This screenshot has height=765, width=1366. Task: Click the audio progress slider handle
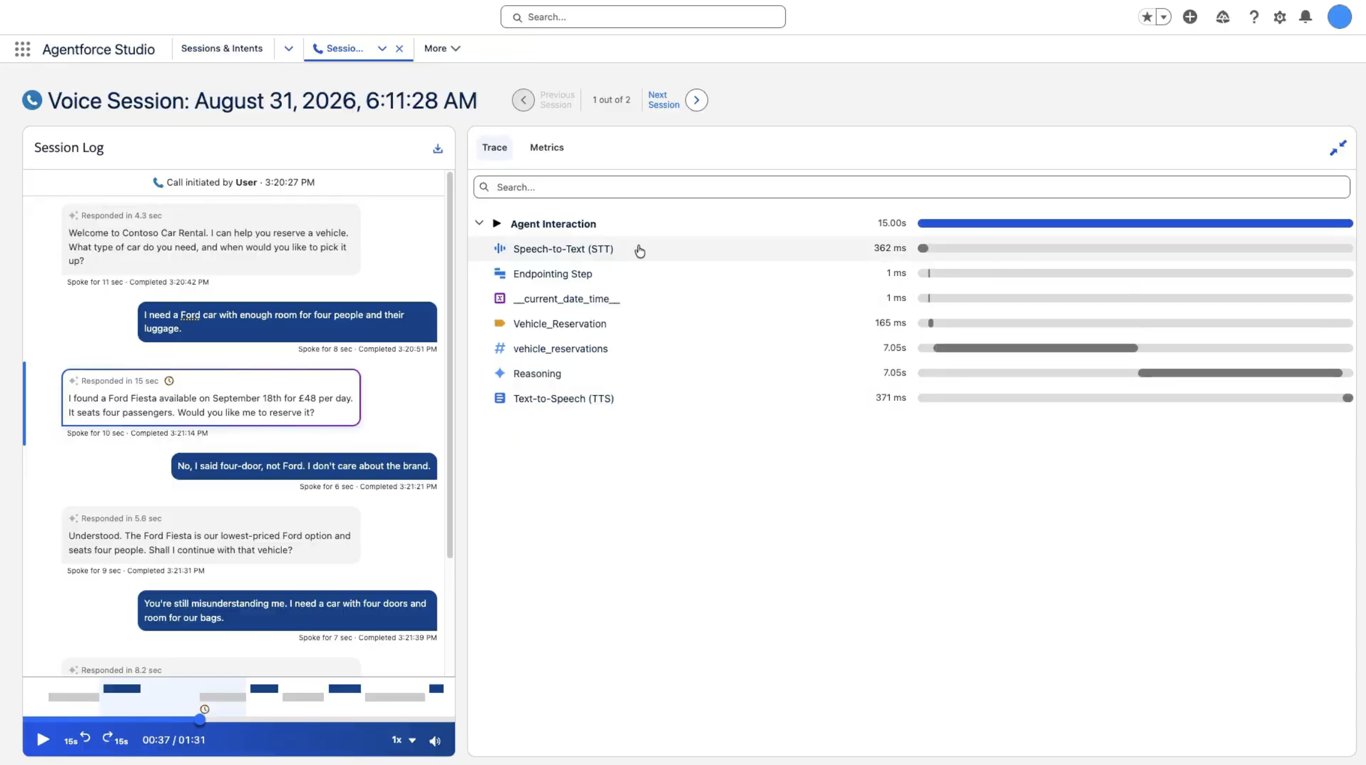(199, 719)
